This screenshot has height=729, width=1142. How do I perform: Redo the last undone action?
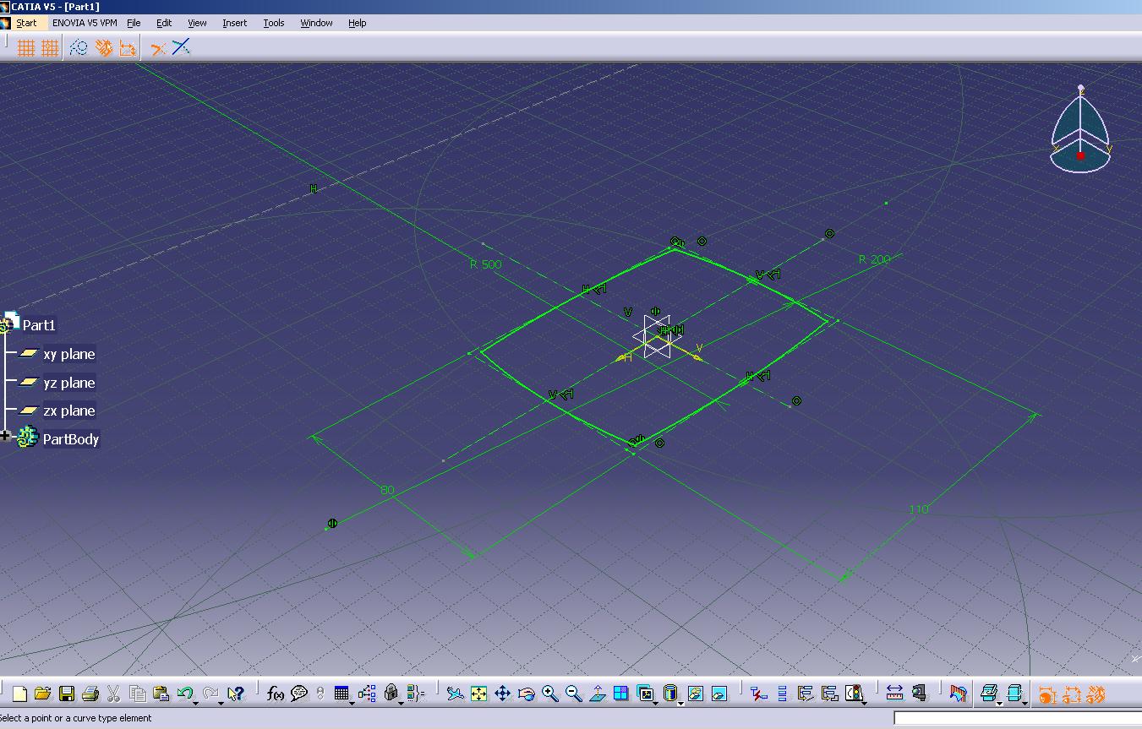[210, 693]
